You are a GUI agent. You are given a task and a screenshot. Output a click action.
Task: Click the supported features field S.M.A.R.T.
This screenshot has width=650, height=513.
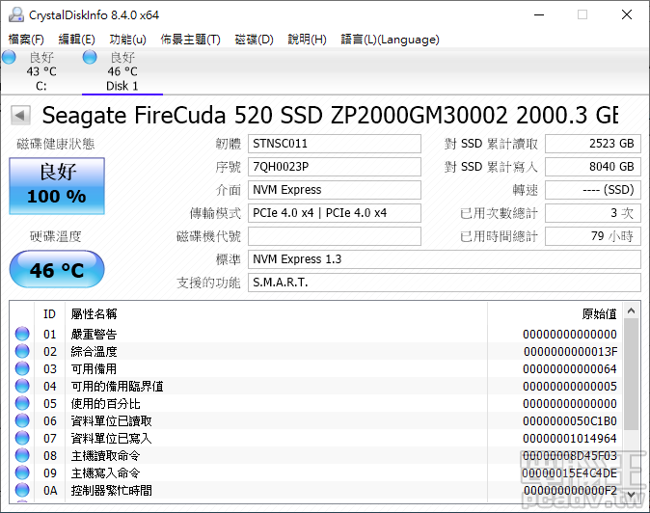[445, 283]
